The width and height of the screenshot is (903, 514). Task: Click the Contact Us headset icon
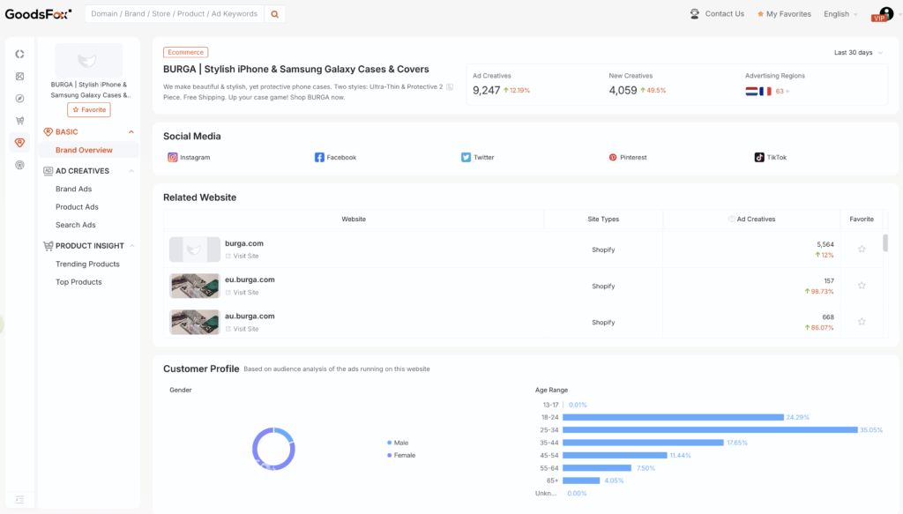point(695,14)
